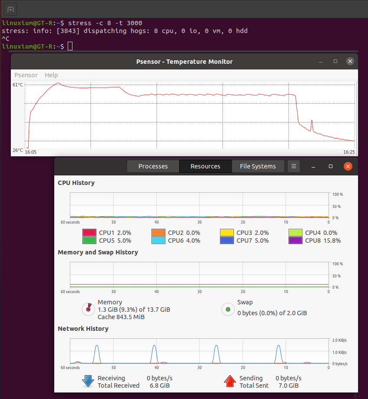Image resolution: width=368 pixels, height=399 pixels.
Task: Click 'Psensor - Temperature Monitor' title bar
Action: pyautogui.click(x=184, y=62)
